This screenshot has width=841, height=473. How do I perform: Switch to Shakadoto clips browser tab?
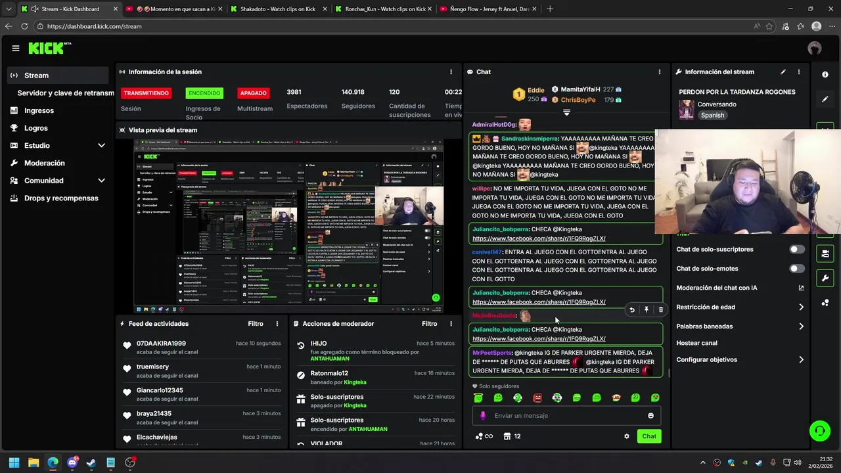(x=278, y=9)
